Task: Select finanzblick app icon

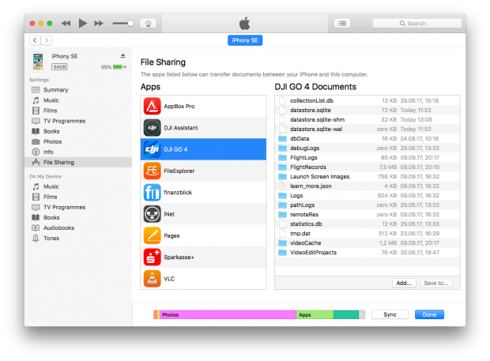Action: point(153,193)
